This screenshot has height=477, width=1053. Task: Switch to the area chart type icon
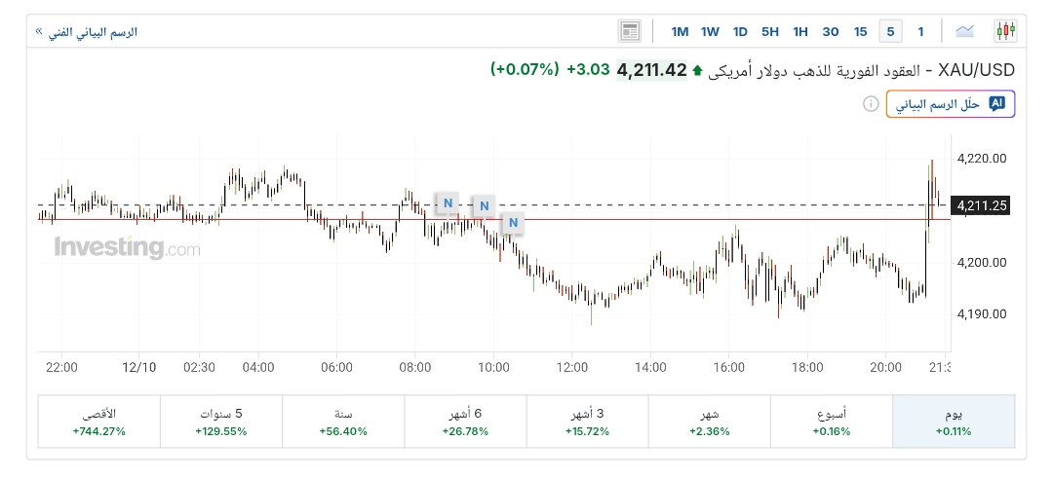click(965, 31)
